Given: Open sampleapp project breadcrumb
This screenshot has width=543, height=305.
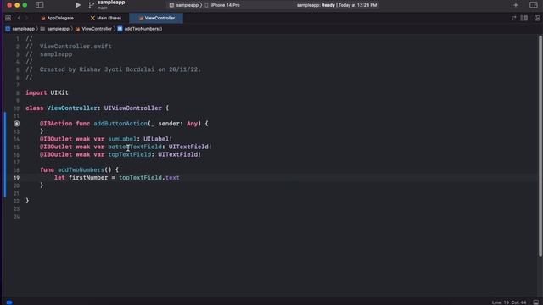Looking at the screenshot, I should tap(20, 29).
